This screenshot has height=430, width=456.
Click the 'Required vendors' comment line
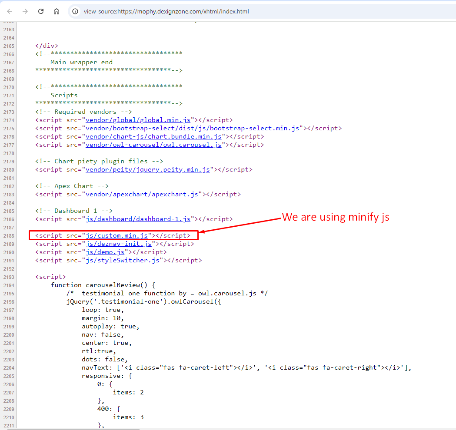click(83, 112)
